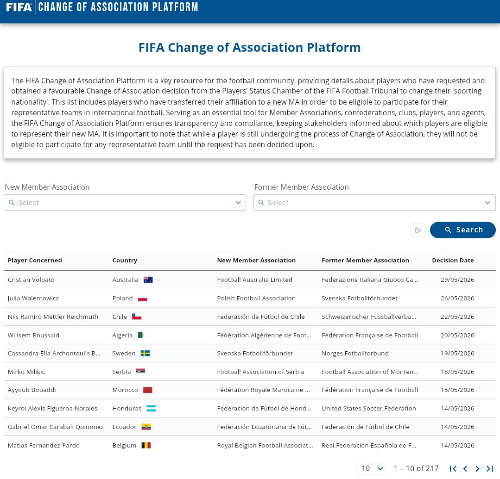Select player Gabriel Omar Carabali Quinonez
This screenshot has width=500, height=479.
click(x=56, y=427)
